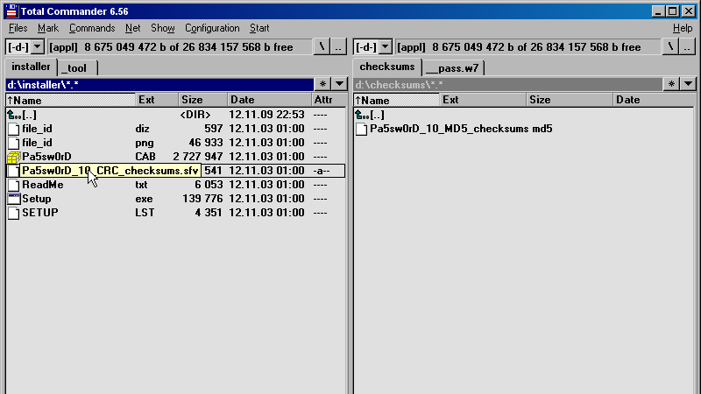Click the left panel parent folder [..] icon
The image size is (701, 394).
point(14,115)
